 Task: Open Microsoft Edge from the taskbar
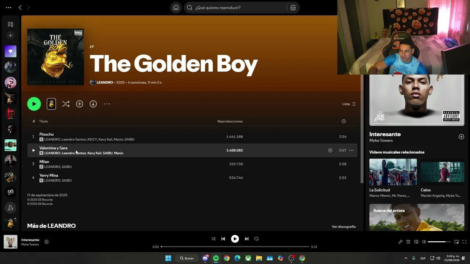(238, 258)
